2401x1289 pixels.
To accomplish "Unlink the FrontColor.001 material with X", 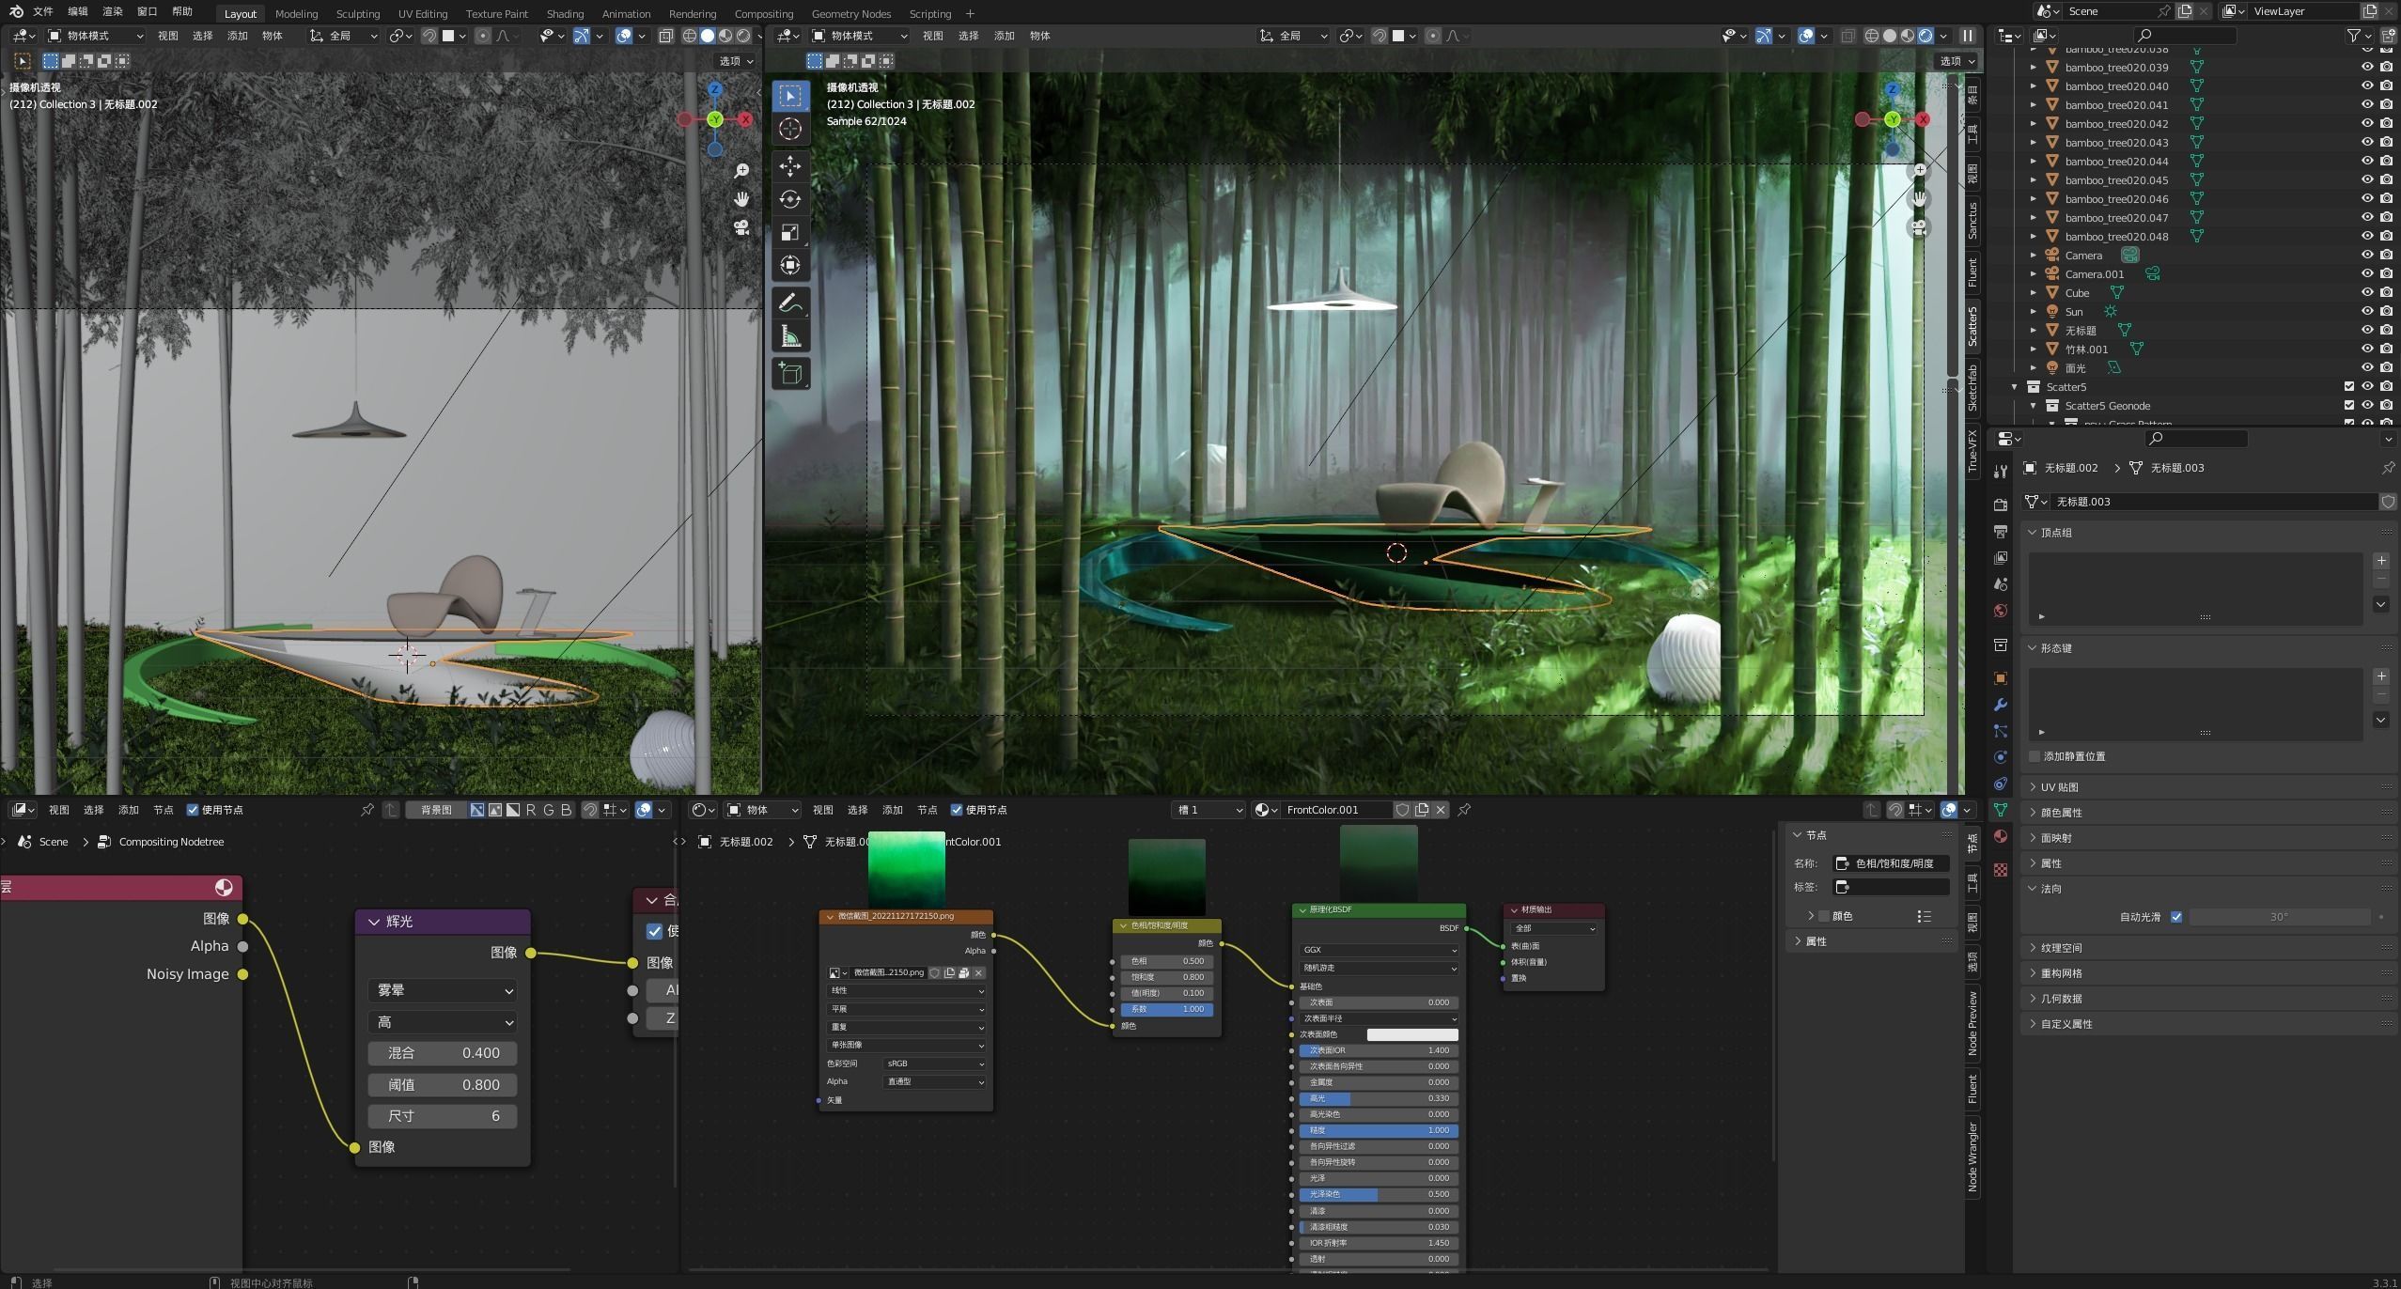I will coord(1441,810).
